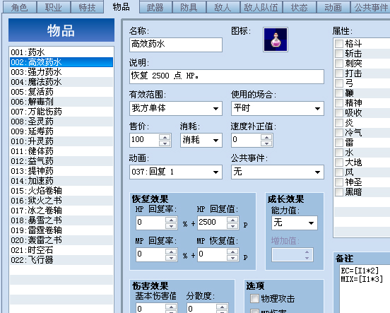
Task: Open the 动画 tab
Action: (333, 8)
